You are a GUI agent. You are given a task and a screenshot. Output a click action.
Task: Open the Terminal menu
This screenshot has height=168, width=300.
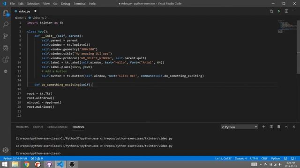[x=80, y=4]
